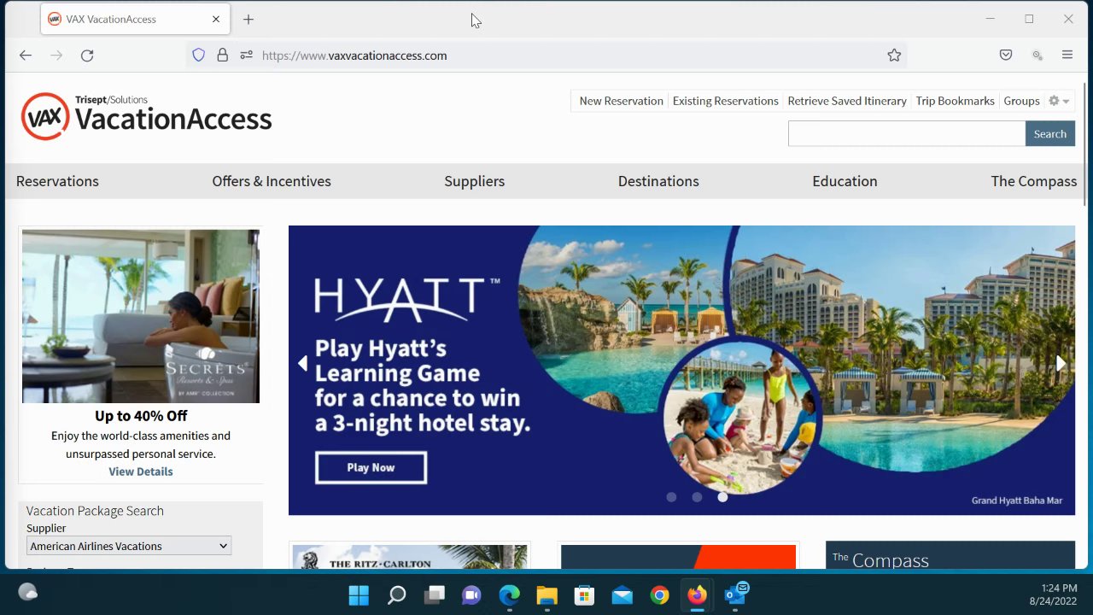Image resolution: width=1093 pixels, height=615 pixels.
Task: Open the clock and date in system tray
Action: coord(1053,594)
